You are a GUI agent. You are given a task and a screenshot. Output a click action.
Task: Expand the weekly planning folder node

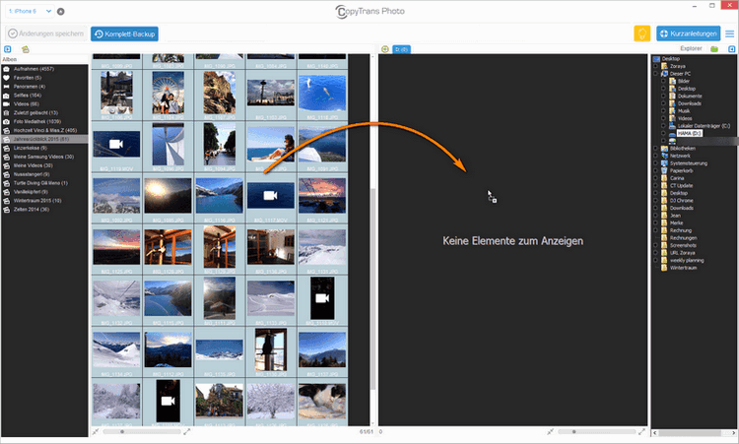coord(655,260)
